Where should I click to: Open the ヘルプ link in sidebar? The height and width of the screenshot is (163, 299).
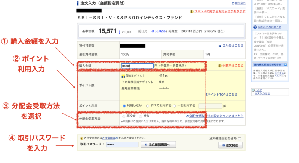pos(258,90)
